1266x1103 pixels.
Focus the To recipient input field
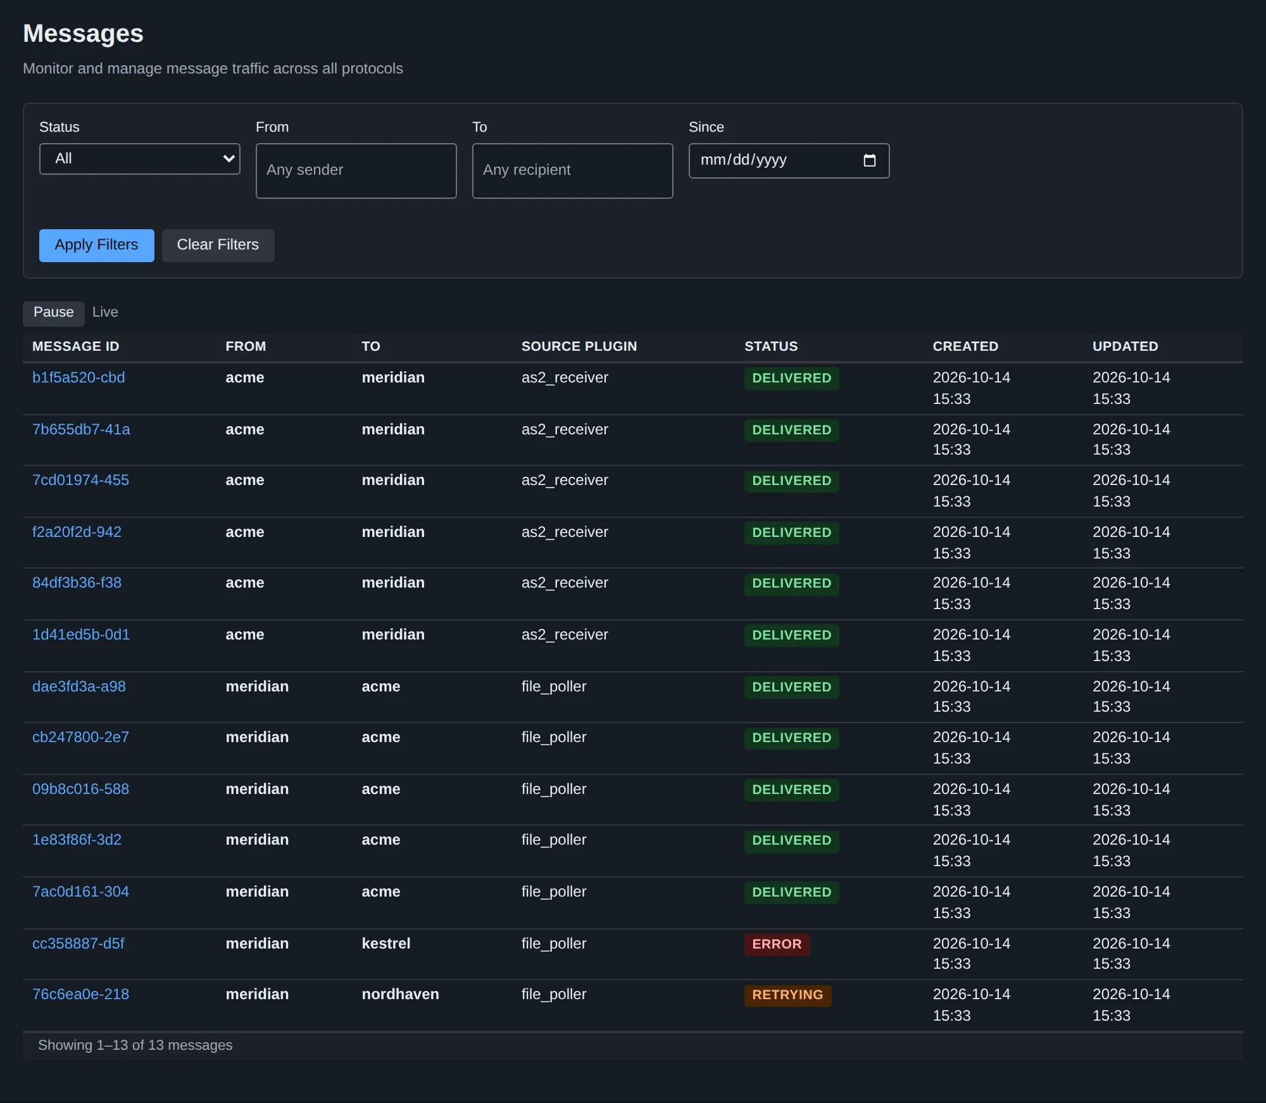[572, 170]
